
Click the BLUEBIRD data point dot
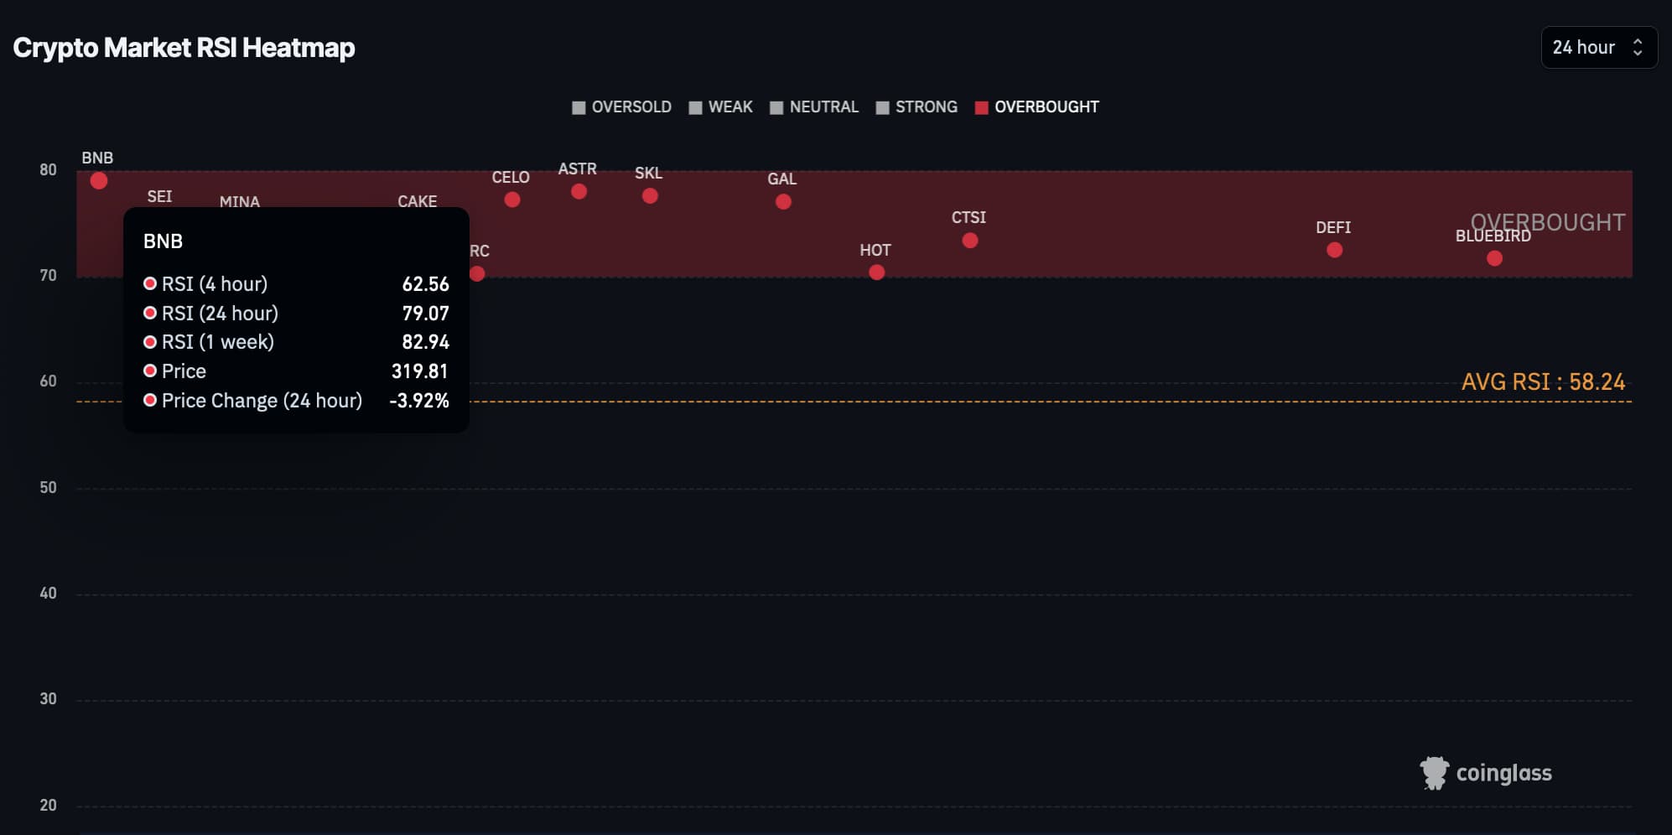(1494, 258)
